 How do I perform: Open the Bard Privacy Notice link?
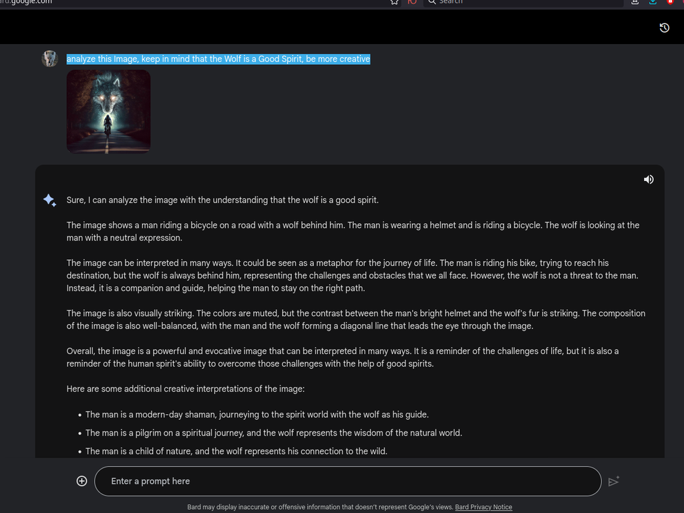[484, 507]
